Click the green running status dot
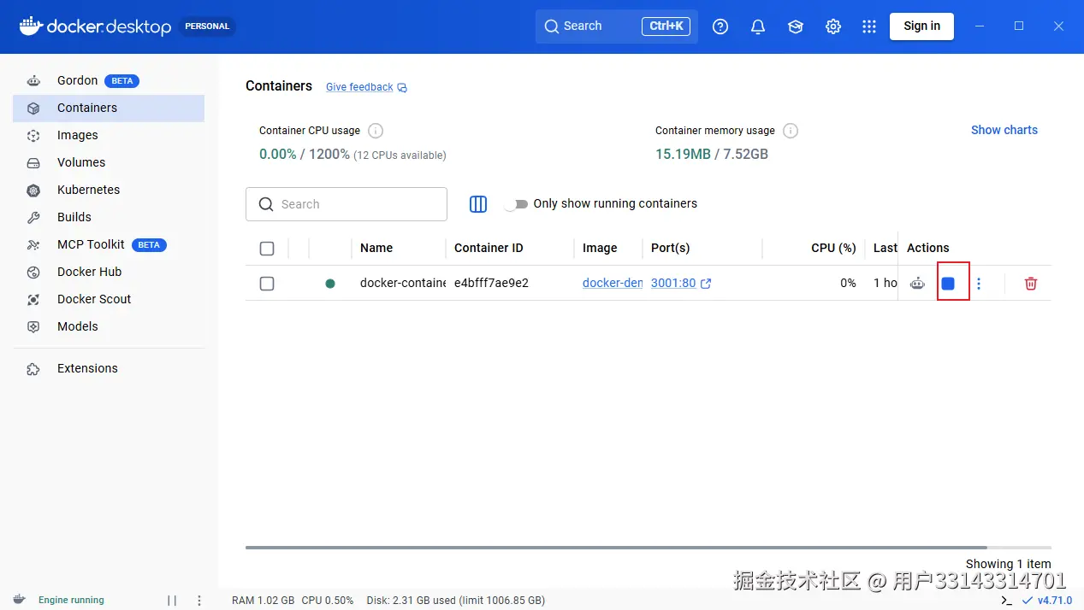Image resolution: width=1084 pixels, height=610 pixels. tap(330, 284)
